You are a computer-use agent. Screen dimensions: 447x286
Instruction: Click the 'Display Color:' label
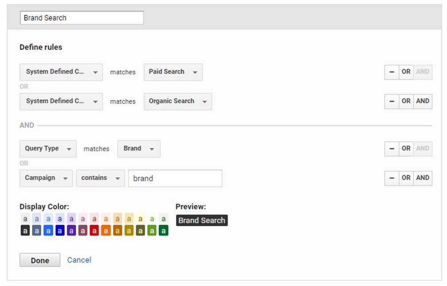point(44,207)
